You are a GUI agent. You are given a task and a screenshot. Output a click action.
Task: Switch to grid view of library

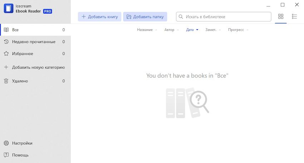[x=281, y=16]
